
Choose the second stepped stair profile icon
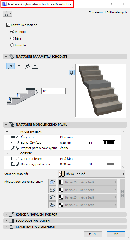19,66
